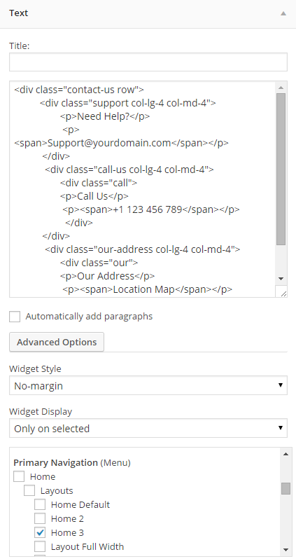Open the Widget Style No-margin dropdown
The width and height of the screenshot is (296, 559).
pos(148,385)
